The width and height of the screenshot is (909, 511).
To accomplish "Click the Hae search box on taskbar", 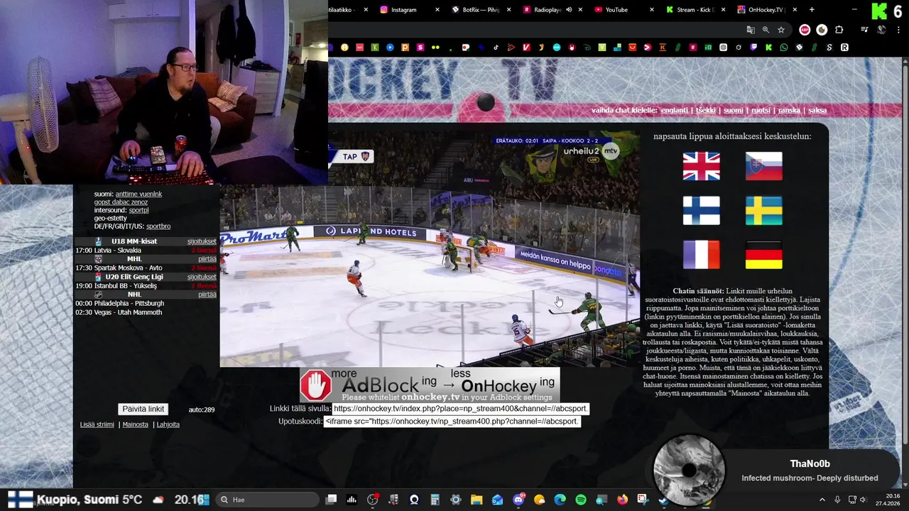I will pyautogui.click(x=268, y=500).
